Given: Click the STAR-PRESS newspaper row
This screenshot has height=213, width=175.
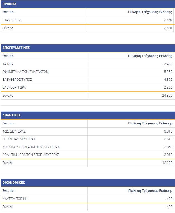Looking at the screenshot, I should coord(12,20).
